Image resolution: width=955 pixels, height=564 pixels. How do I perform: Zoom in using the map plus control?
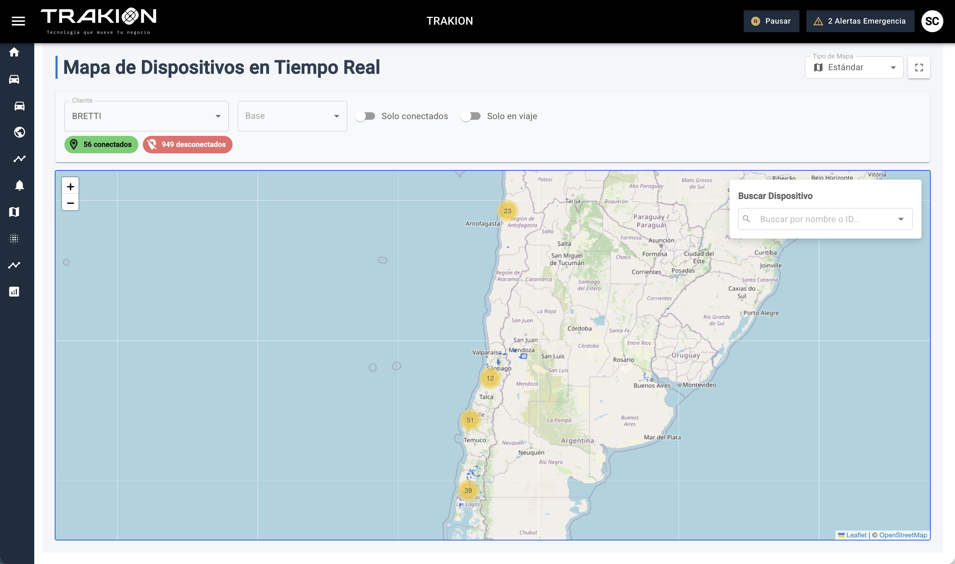pos(70,186)
